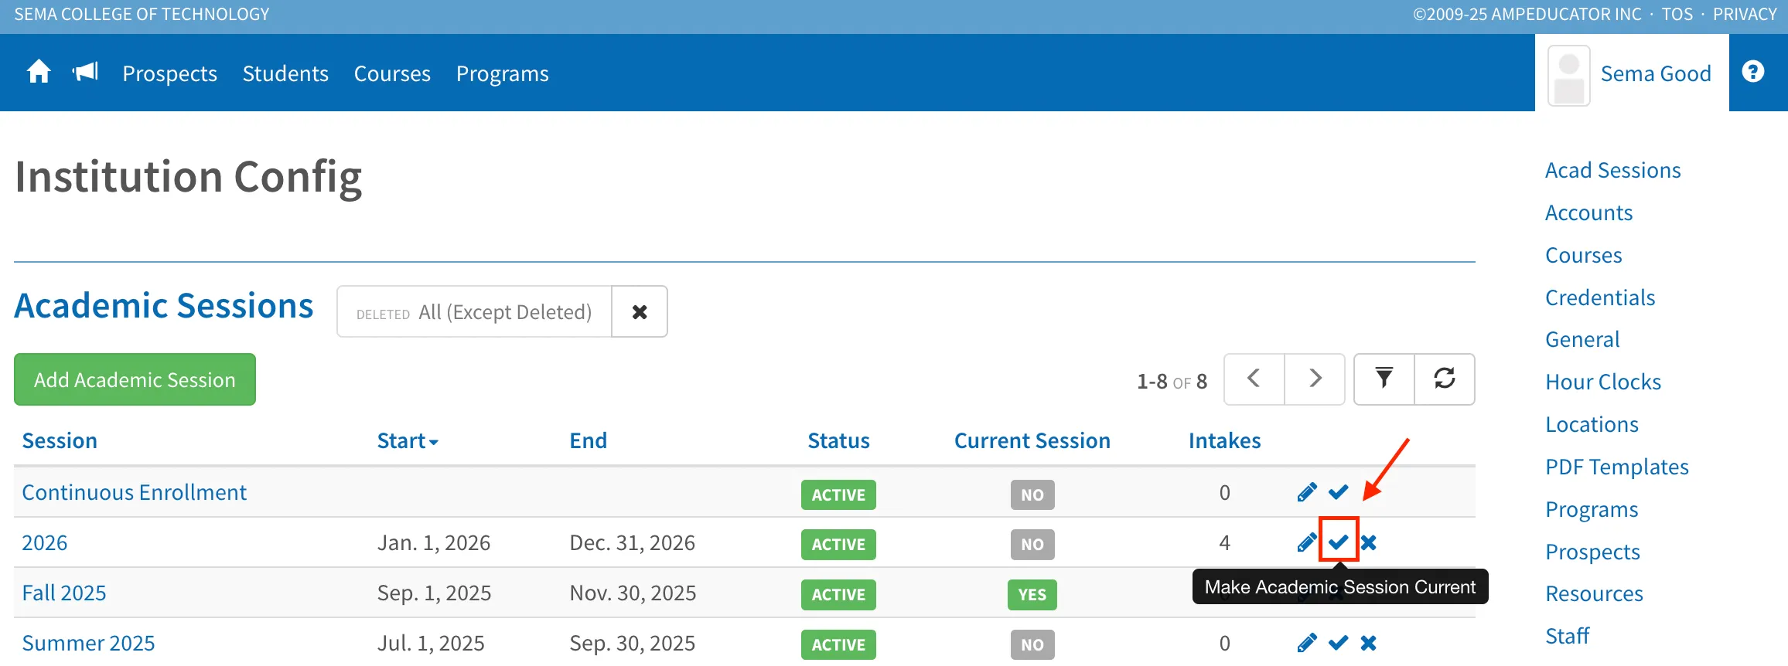The width and height of the screenshot is (1788, 666).
Task: Open Acad Sessions in the sidebar
Action: 1612,170
